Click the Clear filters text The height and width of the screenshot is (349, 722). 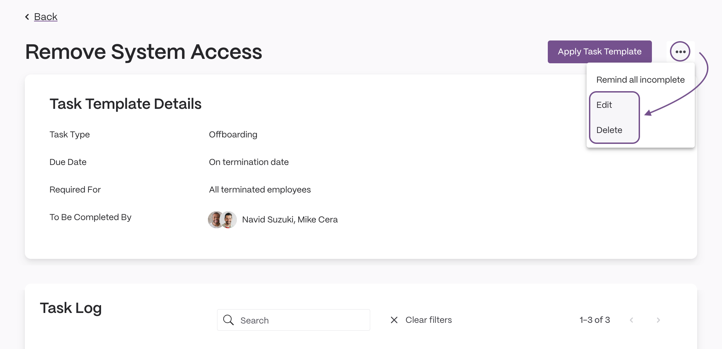[428, 320]
